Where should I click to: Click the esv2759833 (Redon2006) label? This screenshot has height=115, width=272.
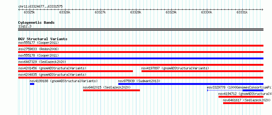(39, 49)
